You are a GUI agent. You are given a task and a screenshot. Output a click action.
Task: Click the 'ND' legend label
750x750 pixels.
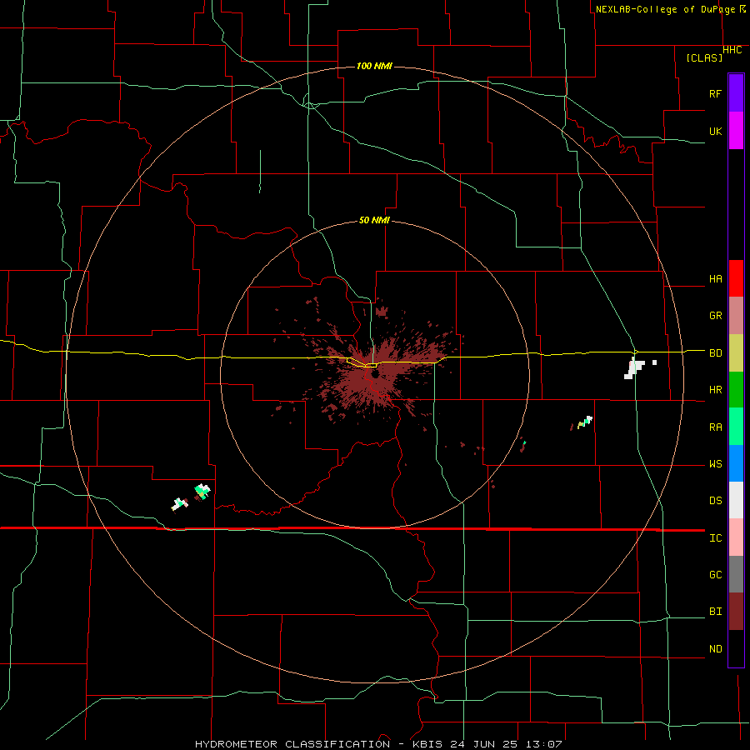click(x=715, y=649)
